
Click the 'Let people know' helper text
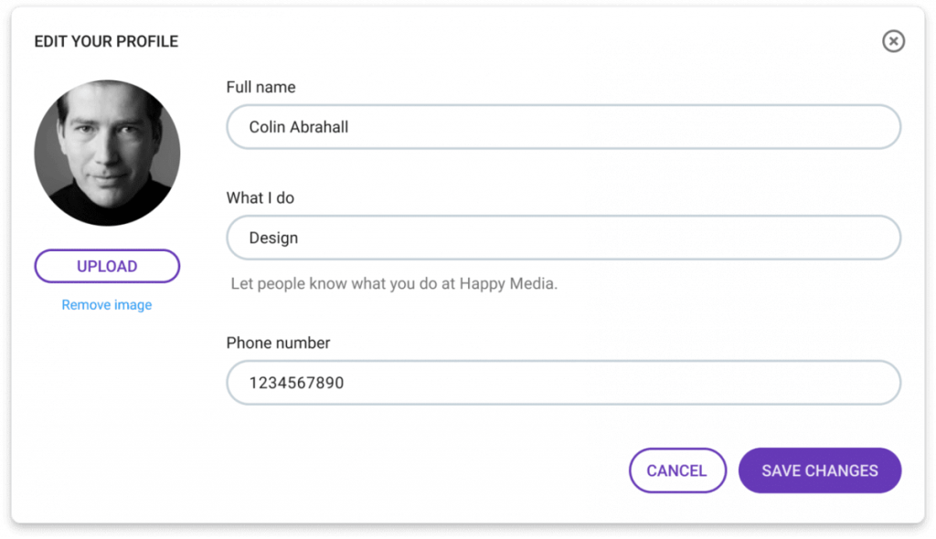pyautogui.click(x=394, y=283)
